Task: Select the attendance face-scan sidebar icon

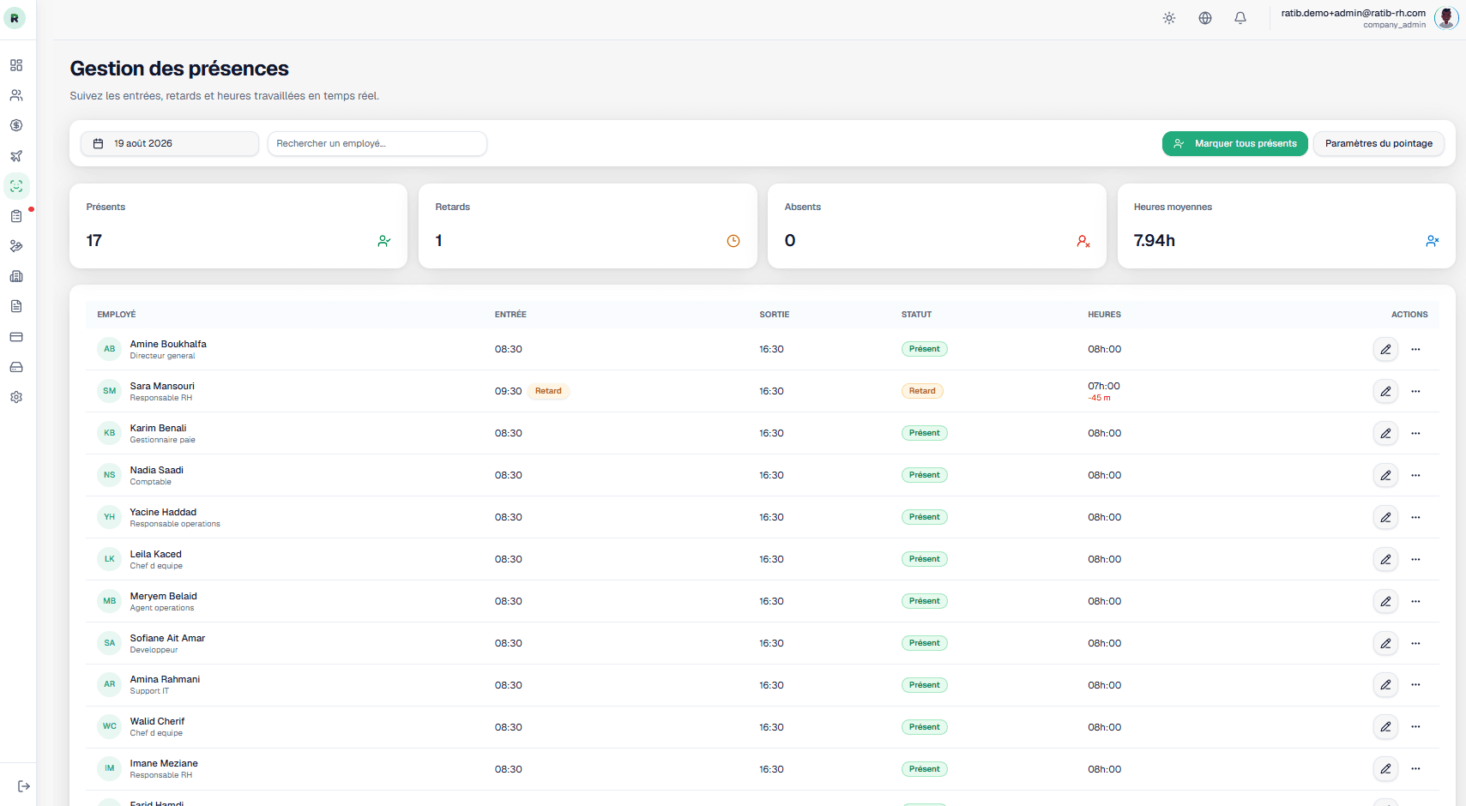Action: [16, 186]
